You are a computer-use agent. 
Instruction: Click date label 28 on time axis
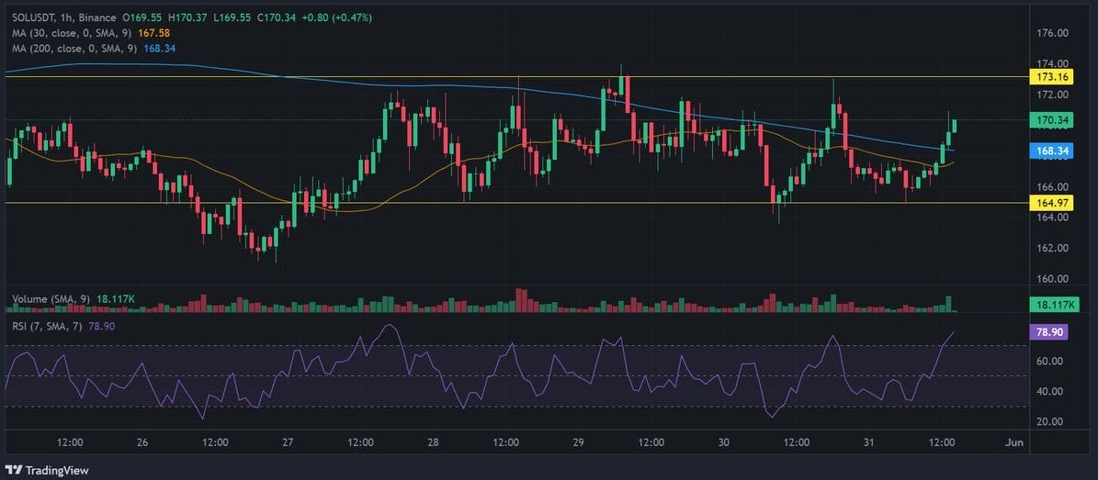coord(434,442)
